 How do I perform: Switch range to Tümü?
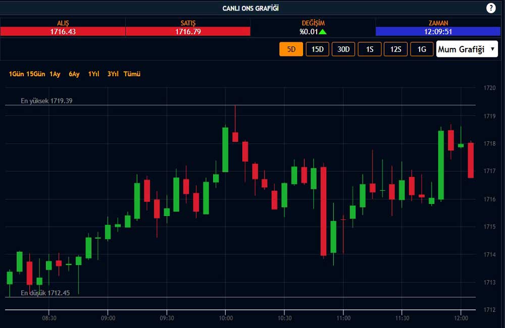point(132,74)
